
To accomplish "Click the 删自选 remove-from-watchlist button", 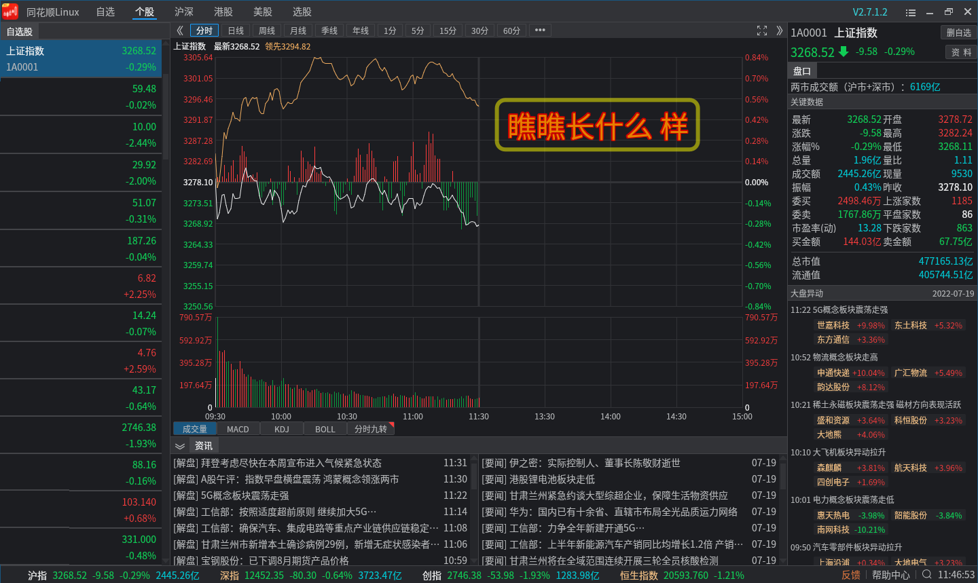I will coord(959,33).
